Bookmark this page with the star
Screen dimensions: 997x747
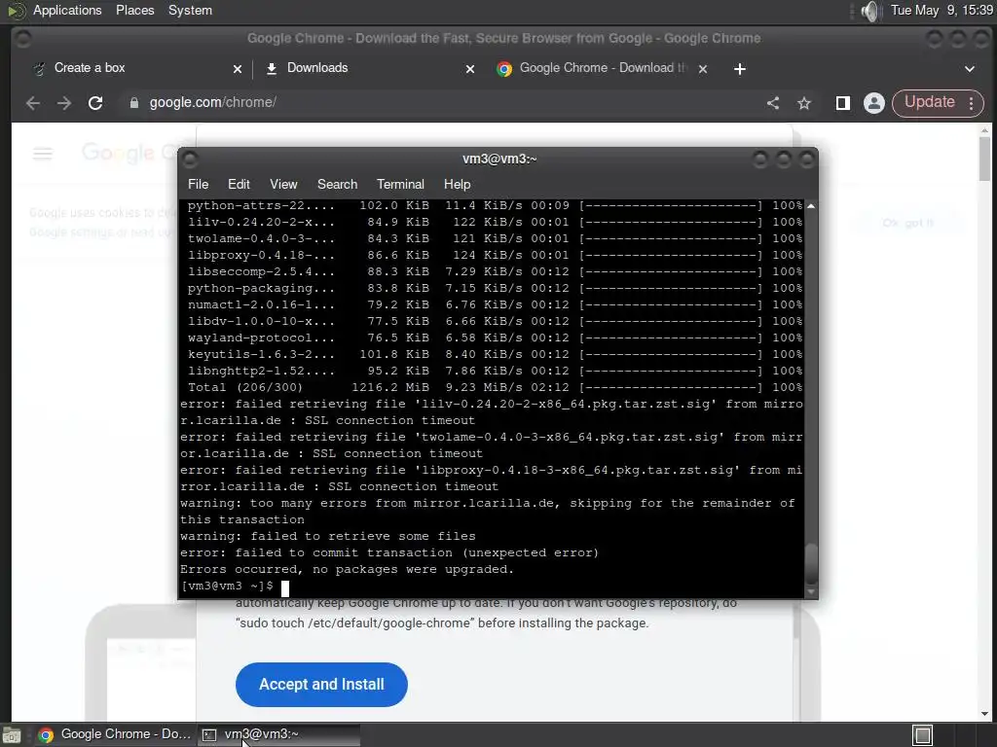[x=804, y=103]
